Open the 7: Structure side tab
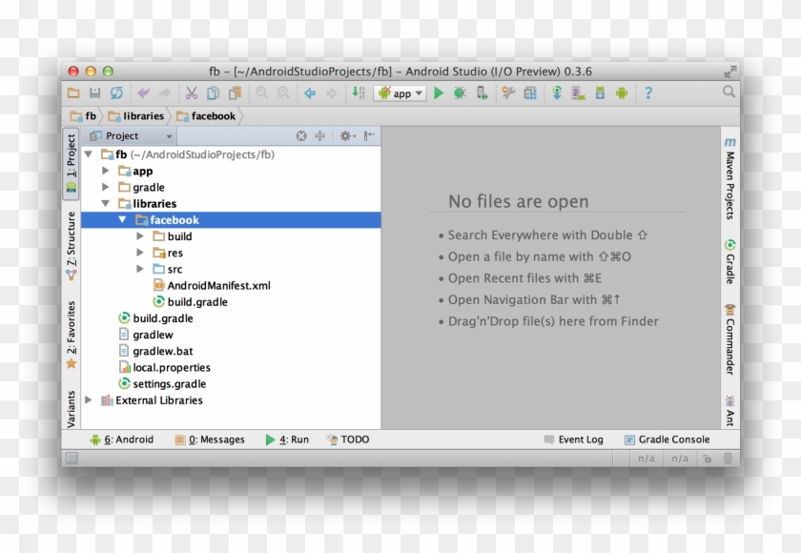 coord(71,246)
